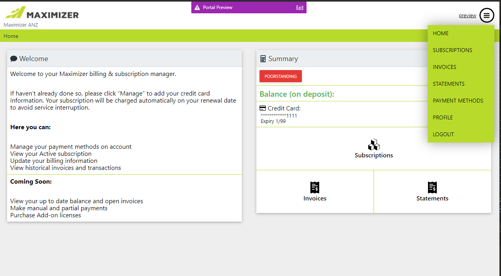Click the 'Portal Preview' banner label
The image size is (501, 276).
pos(218,7)
